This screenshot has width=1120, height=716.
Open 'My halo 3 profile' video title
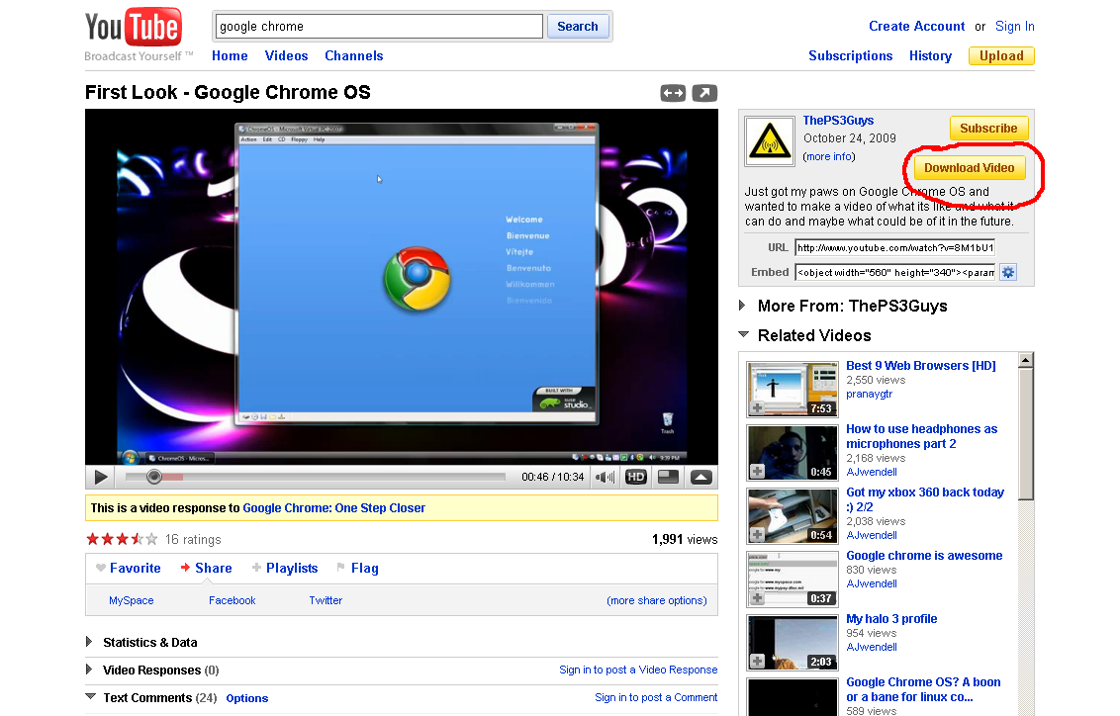[x=891, y=619]
